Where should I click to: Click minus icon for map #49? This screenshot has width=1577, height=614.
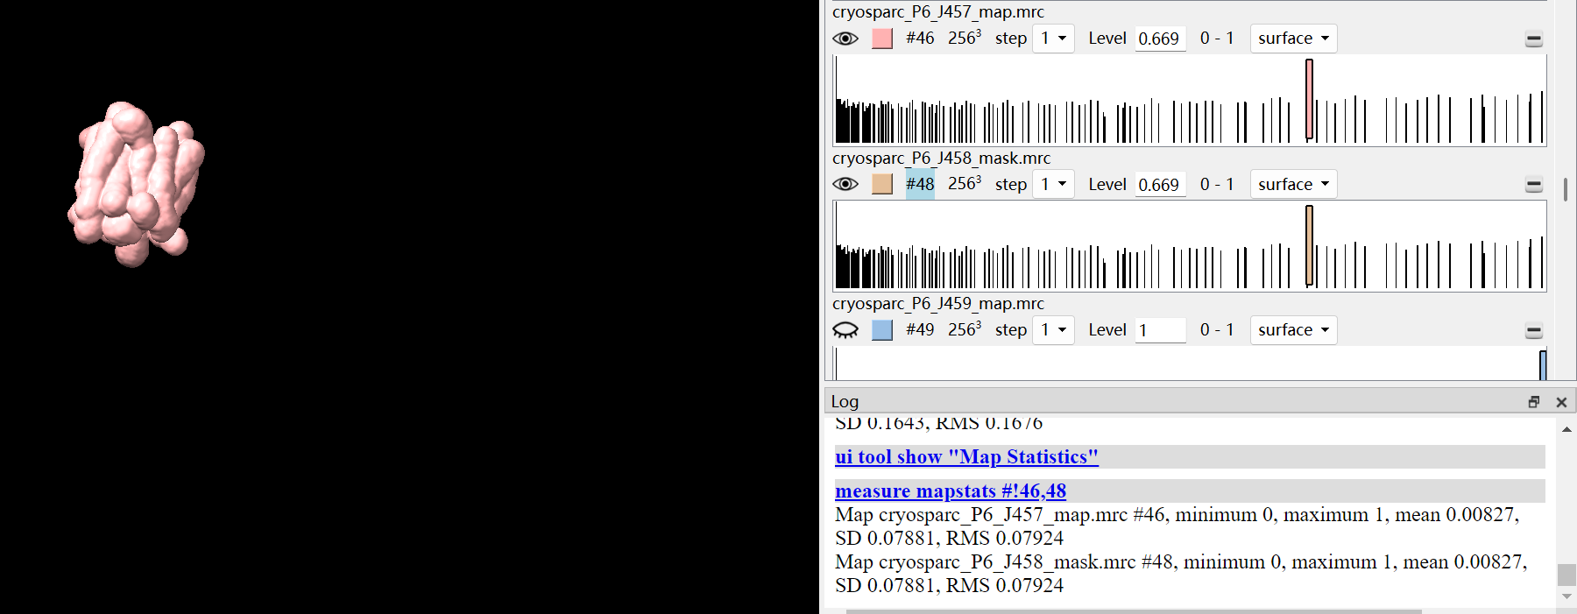click(1533, 331)
